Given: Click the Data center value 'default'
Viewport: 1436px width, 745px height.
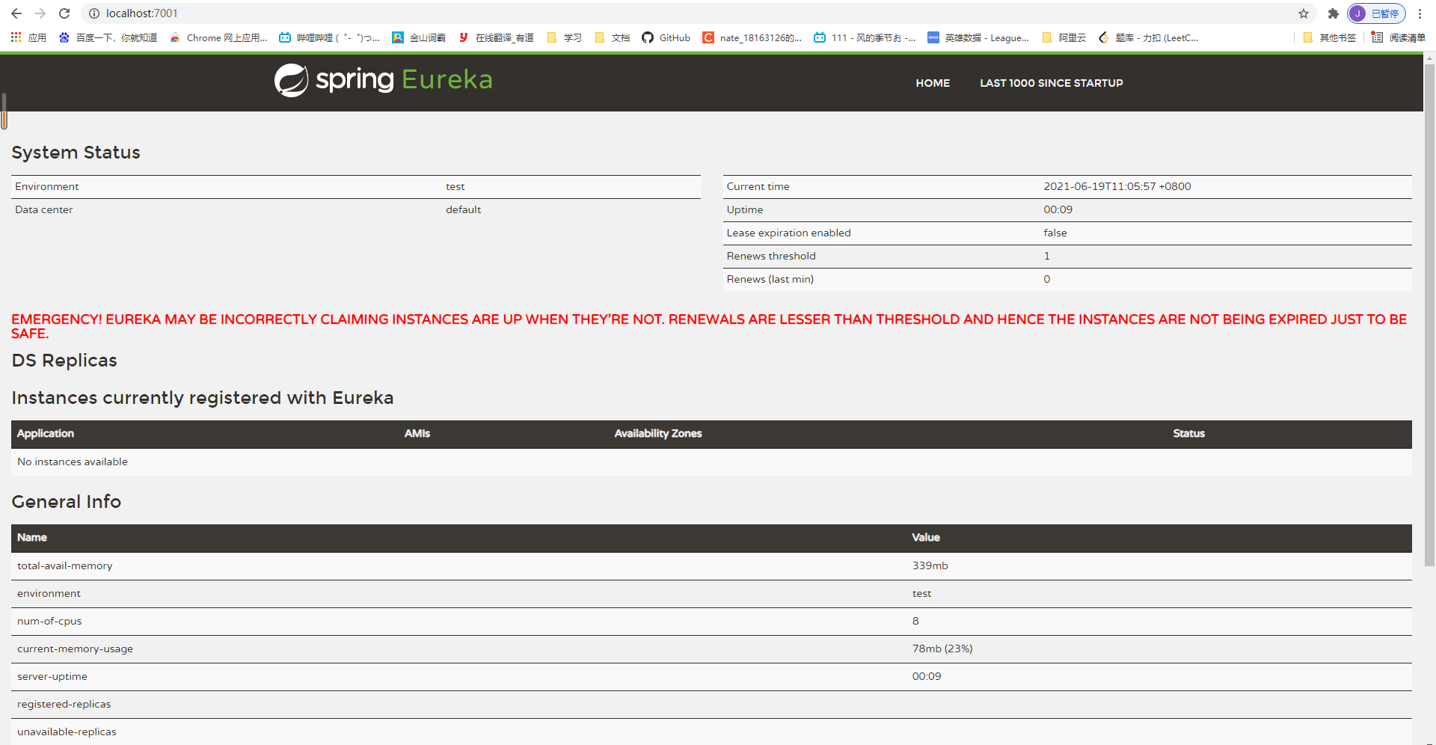Looking at the screenshot, I should (463, 209).
